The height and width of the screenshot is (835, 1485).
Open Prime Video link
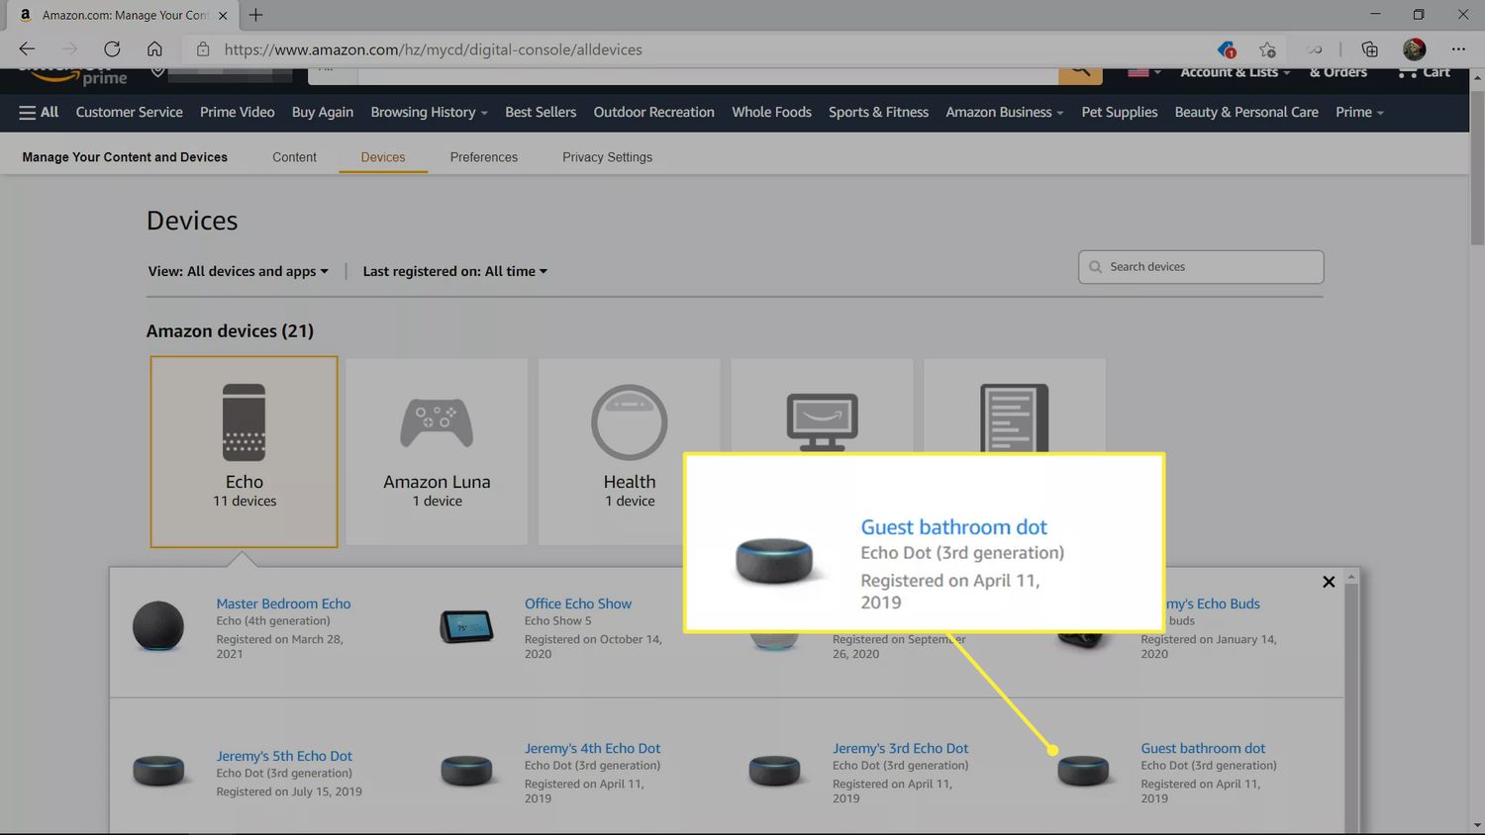point(237,113)
